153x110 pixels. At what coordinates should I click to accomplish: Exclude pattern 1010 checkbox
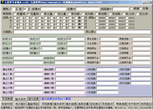pos(117,24)
